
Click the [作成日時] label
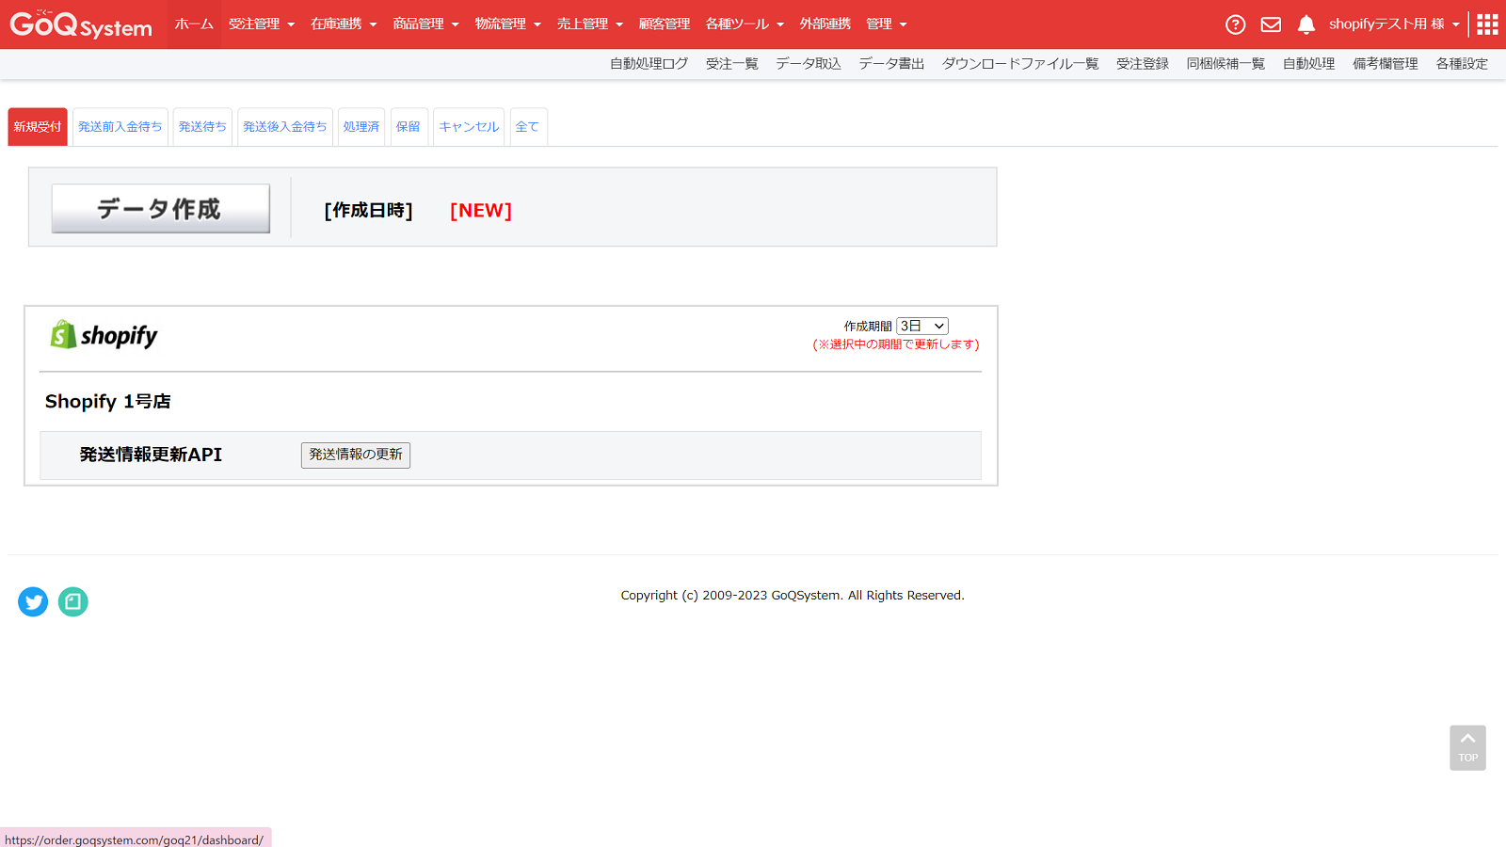point(369,211)
